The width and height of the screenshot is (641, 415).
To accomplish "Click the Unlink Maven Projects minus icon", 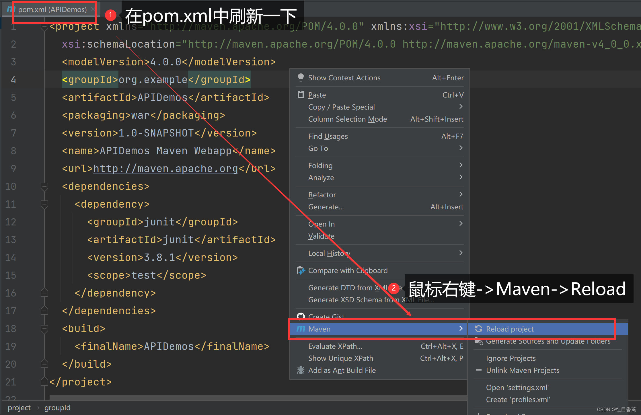I will pos(478,370).
